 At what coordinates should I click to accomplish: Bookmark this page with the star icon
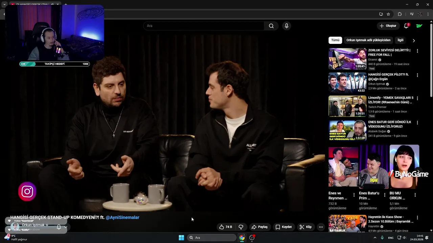coord(388,14)
